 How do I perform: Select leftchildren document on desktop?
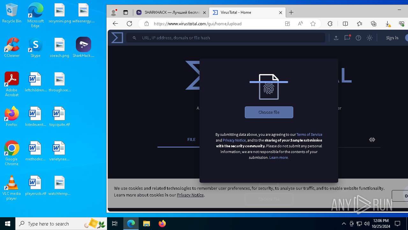tap(35, 82)
